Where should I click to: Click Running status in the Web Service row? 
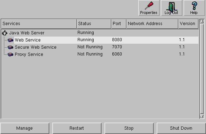coord(86,40)
